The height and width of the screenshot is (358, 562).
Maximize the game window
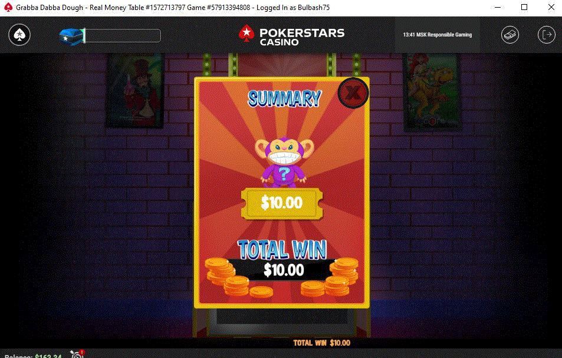pyautogui.click(x=524, y=7)
